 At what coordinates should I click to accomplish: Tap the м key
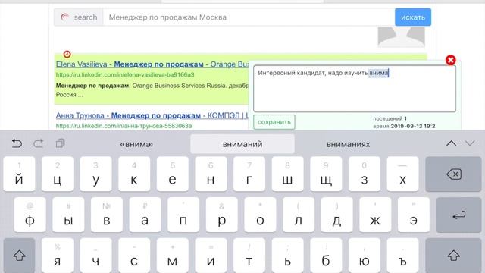click(173, 256)
